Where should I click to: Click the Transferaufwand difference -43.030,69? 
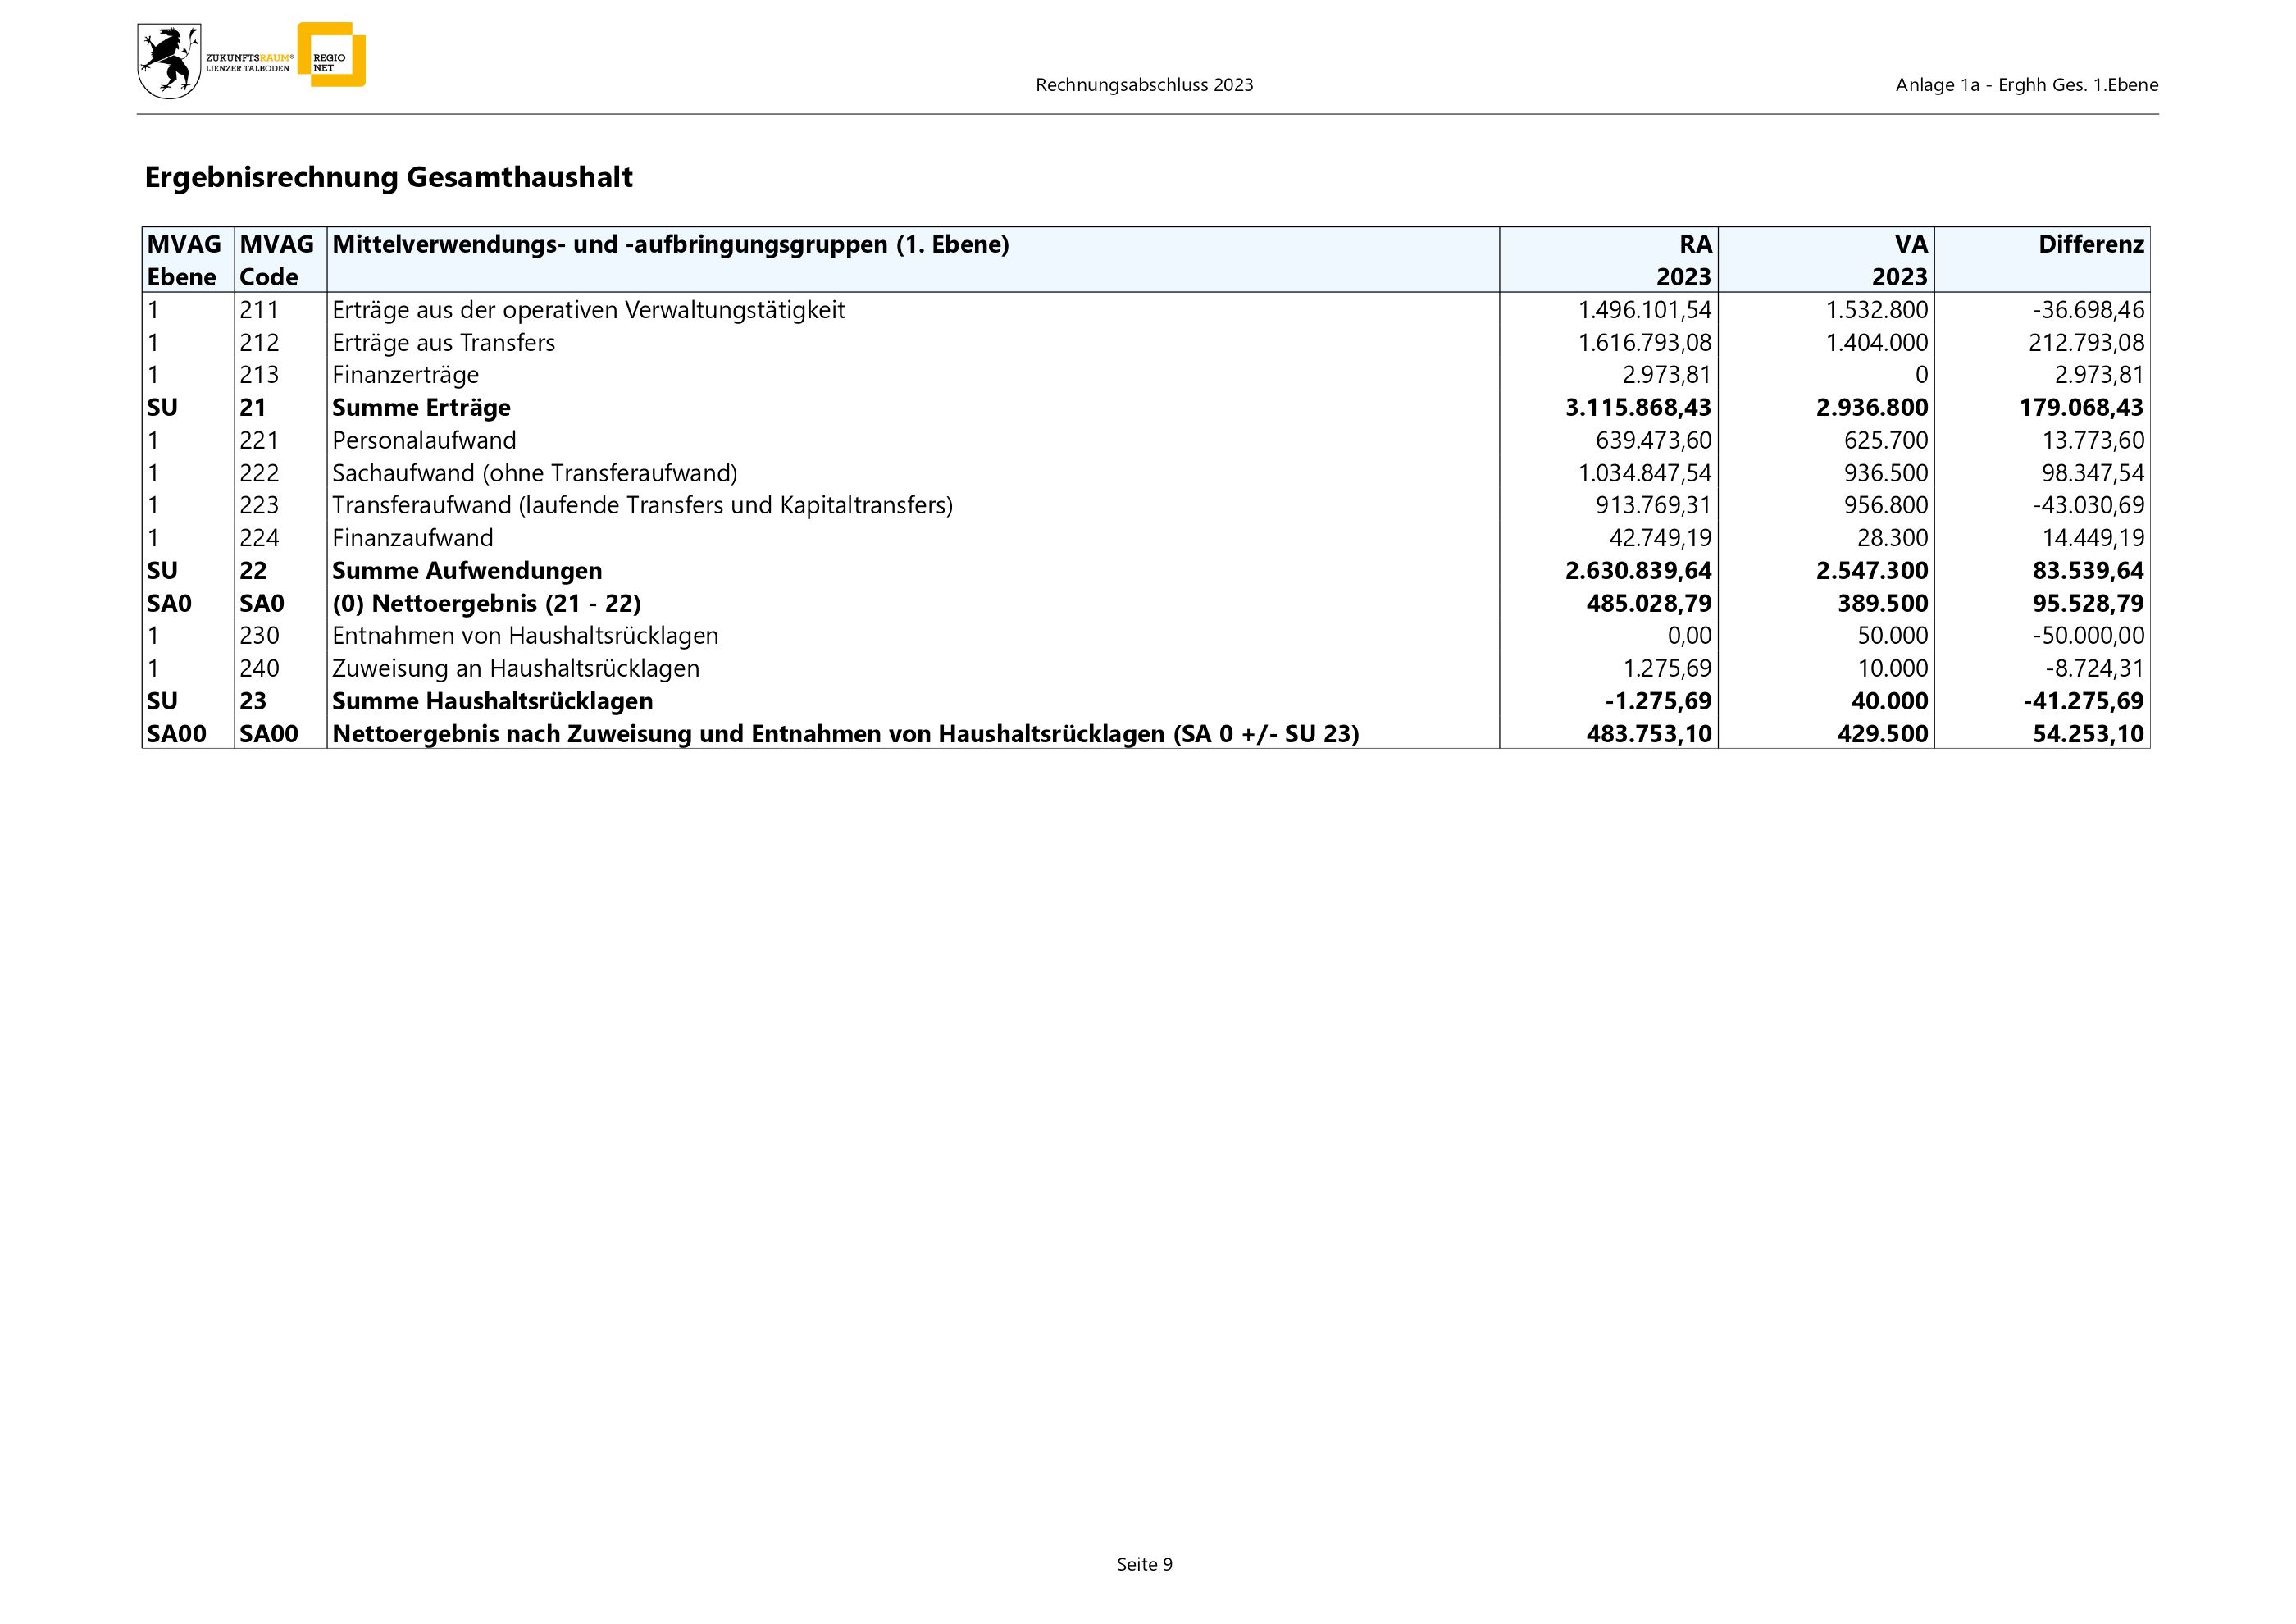[x=2087, y=505]
